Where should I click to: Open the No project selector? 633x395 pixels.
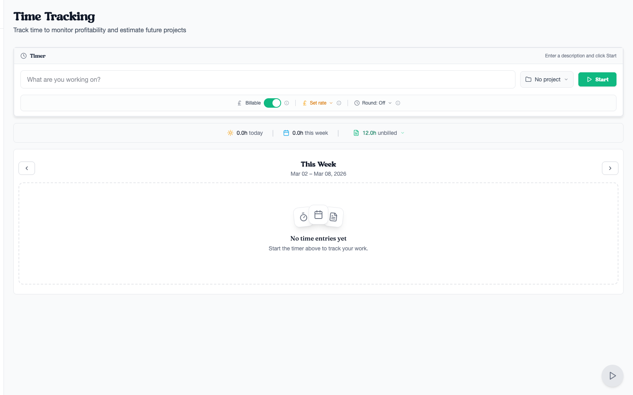point(547,79)
